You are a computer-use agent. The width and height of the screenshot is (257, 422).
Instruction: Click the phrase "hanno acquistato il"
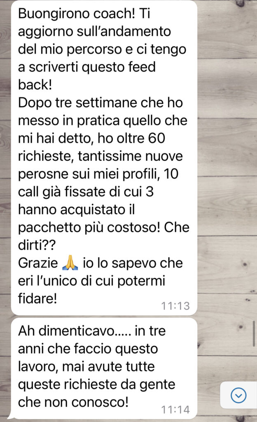coord(76,210)
